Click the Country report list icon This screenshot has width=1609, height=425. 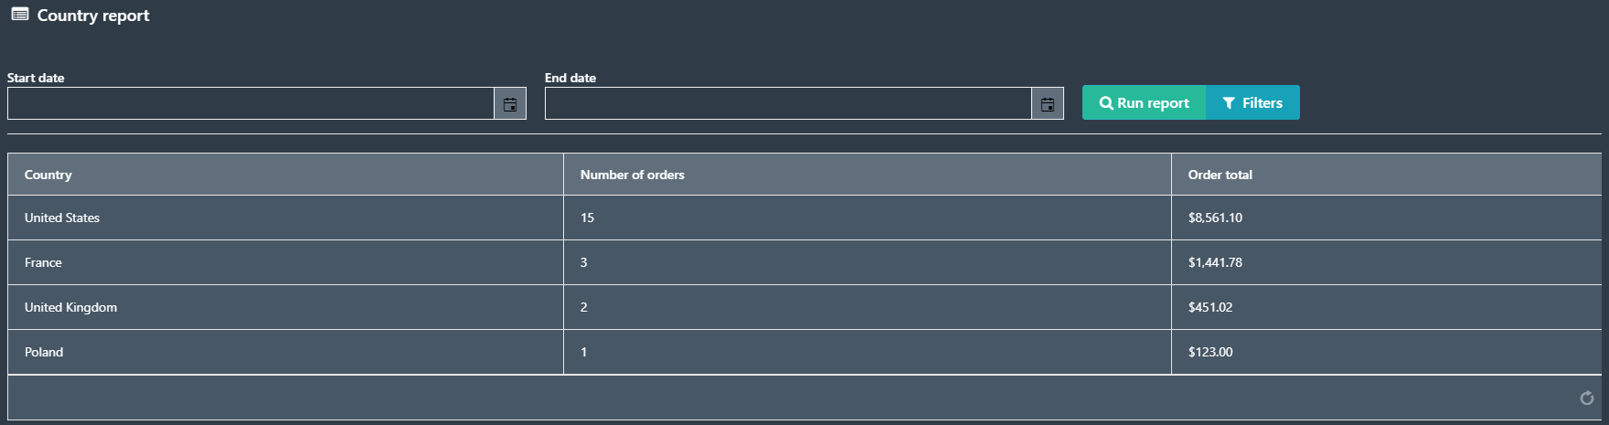click(20, 15)
